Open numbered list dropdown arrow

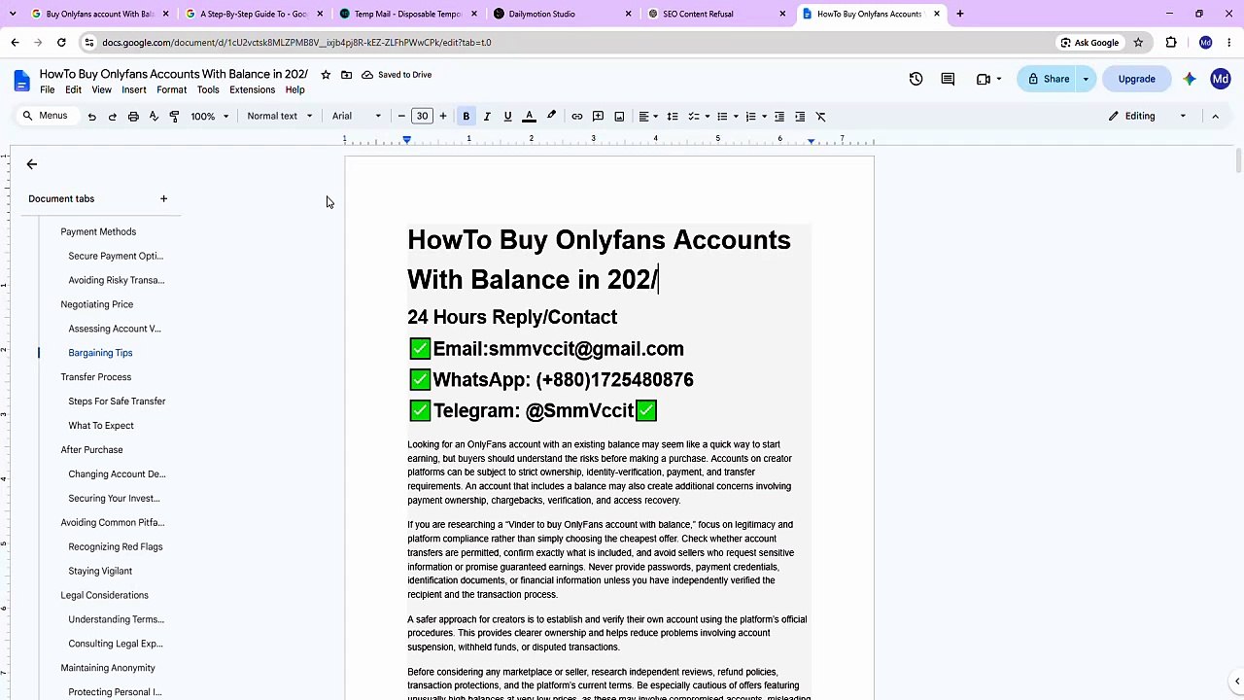coord(764,117)
